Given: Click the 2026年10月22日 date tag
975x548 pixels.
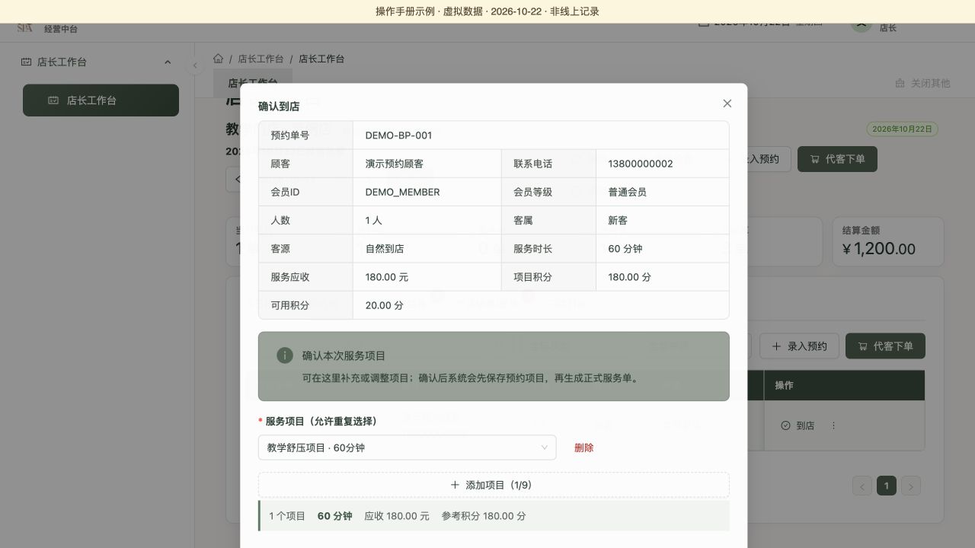Looking at the screenshot, I should pyautogui.click(x=902, y=129).
